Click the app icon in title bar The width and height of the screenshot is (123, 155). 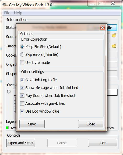(5, 5)
